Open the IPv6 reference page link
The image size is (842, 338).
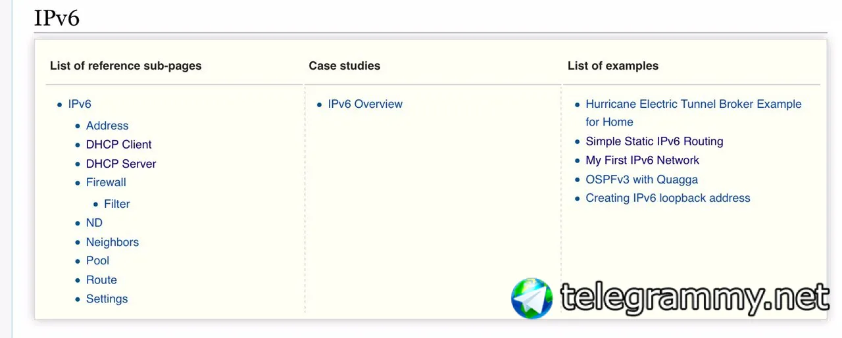[80, 104]
